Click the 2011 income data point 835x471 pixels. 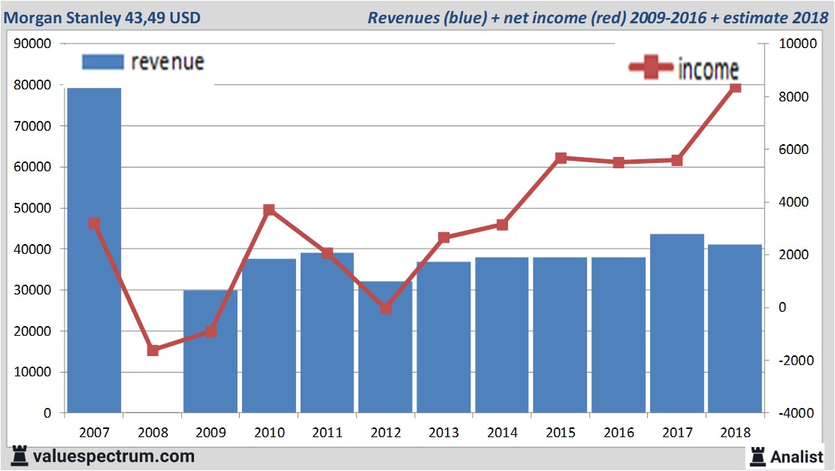(328, 253)
